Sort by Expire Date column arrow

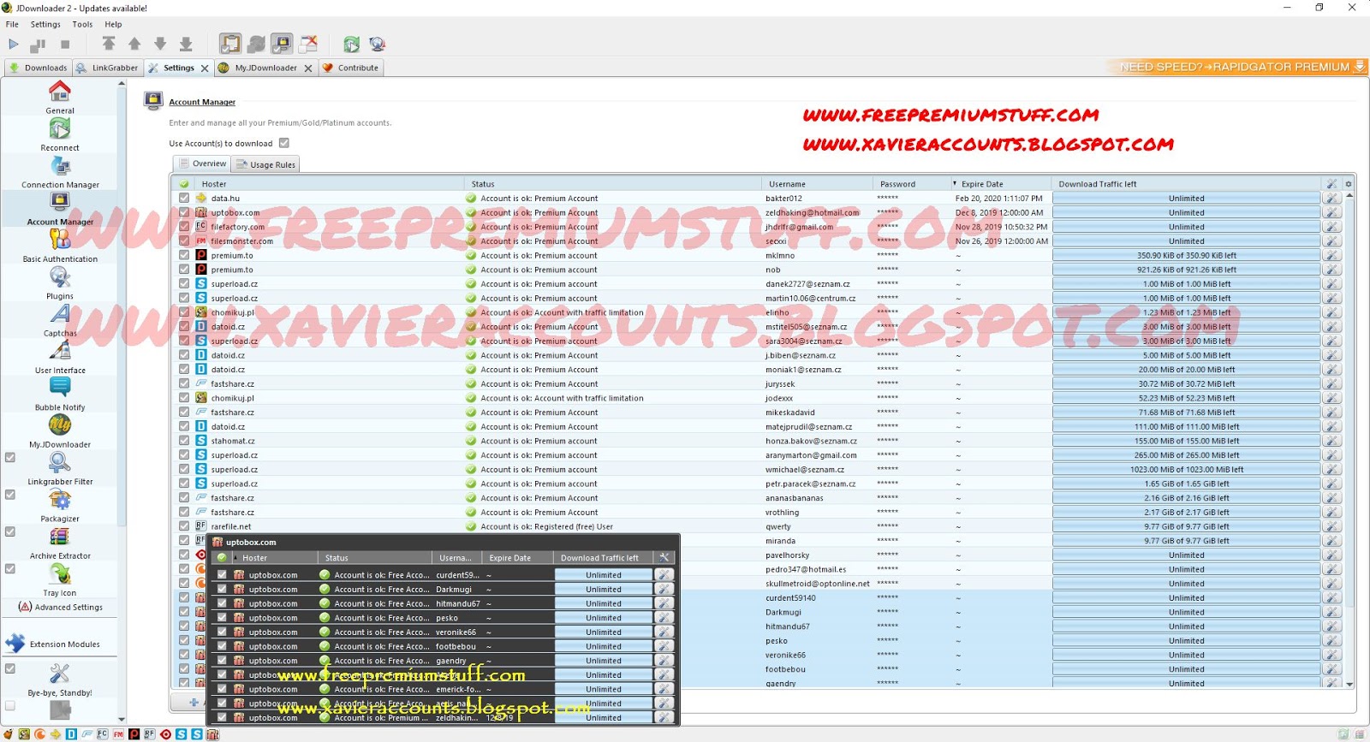(x=955, y=184)
